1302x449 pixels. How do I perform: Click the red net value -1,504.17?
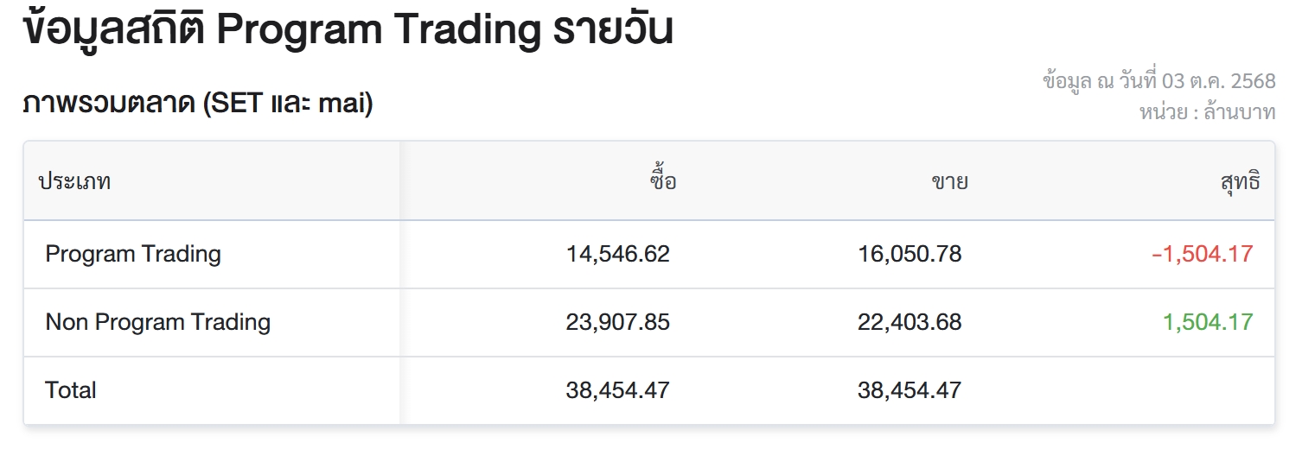coord(1202,254)
